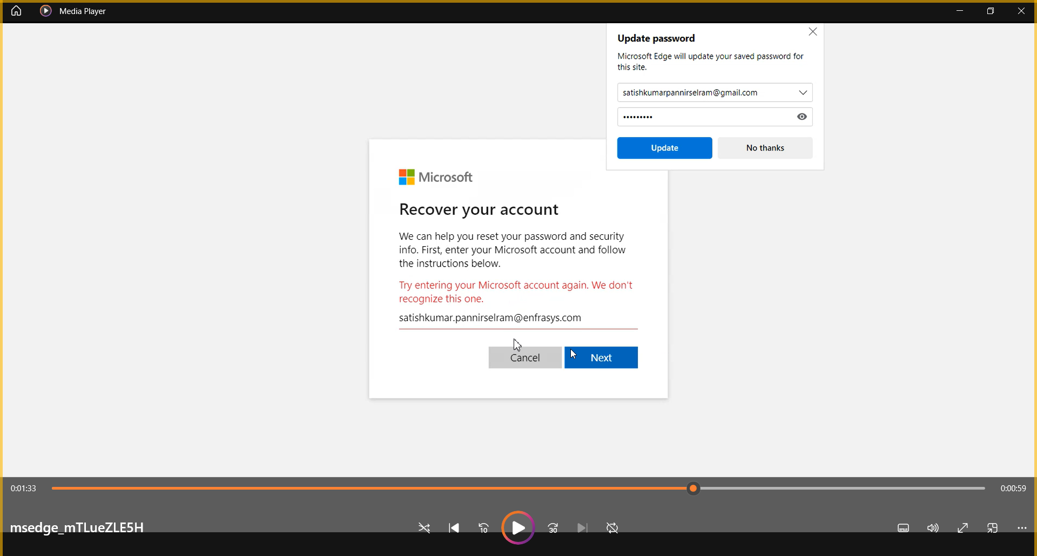The image size is (1037, 556).
Task: Toggle shuffle playback
Action: (x=425, y=528)
